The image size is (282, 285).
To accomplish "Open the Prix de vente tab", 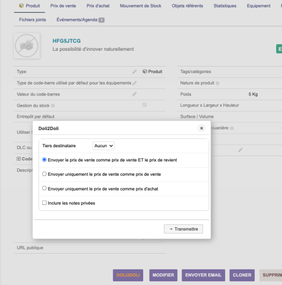I will point(63,6).
